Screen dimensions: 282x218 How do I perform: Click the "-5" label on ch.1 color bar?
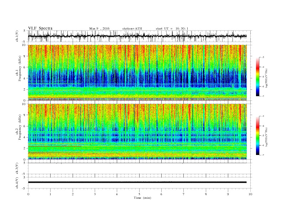(x=263, y=77)
